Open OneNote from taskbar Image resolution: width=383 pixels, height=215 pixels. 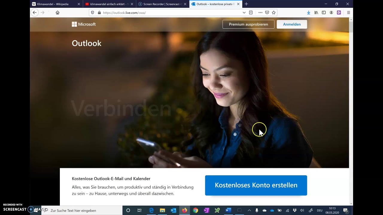point(206,211)
